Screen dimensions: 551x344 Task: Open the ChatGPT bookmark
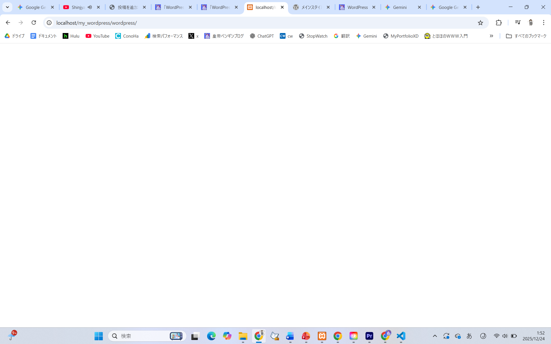tap(262, 36)
